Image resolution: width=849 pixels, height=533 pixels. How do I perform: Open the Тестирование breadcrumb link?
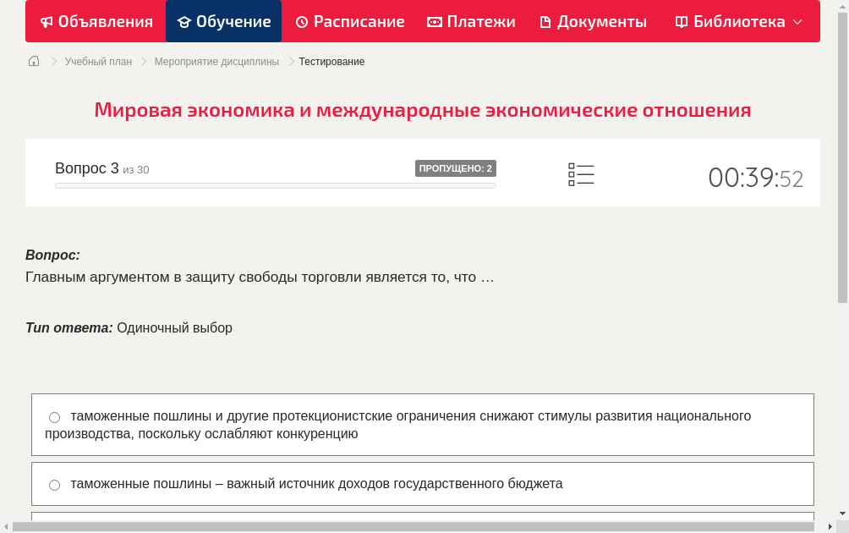[x=330, y=61]
